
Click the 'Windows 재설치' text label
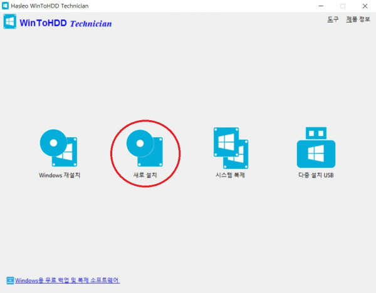(60, 175)
